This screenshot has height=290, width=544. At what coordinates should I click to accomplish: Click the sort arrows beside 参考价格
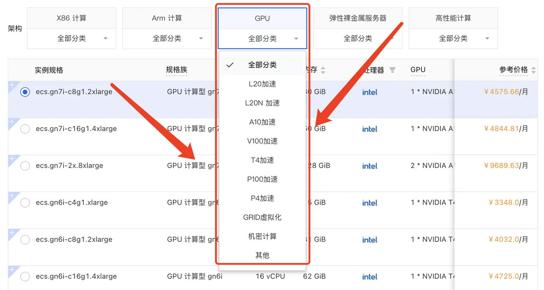(534, 70)
